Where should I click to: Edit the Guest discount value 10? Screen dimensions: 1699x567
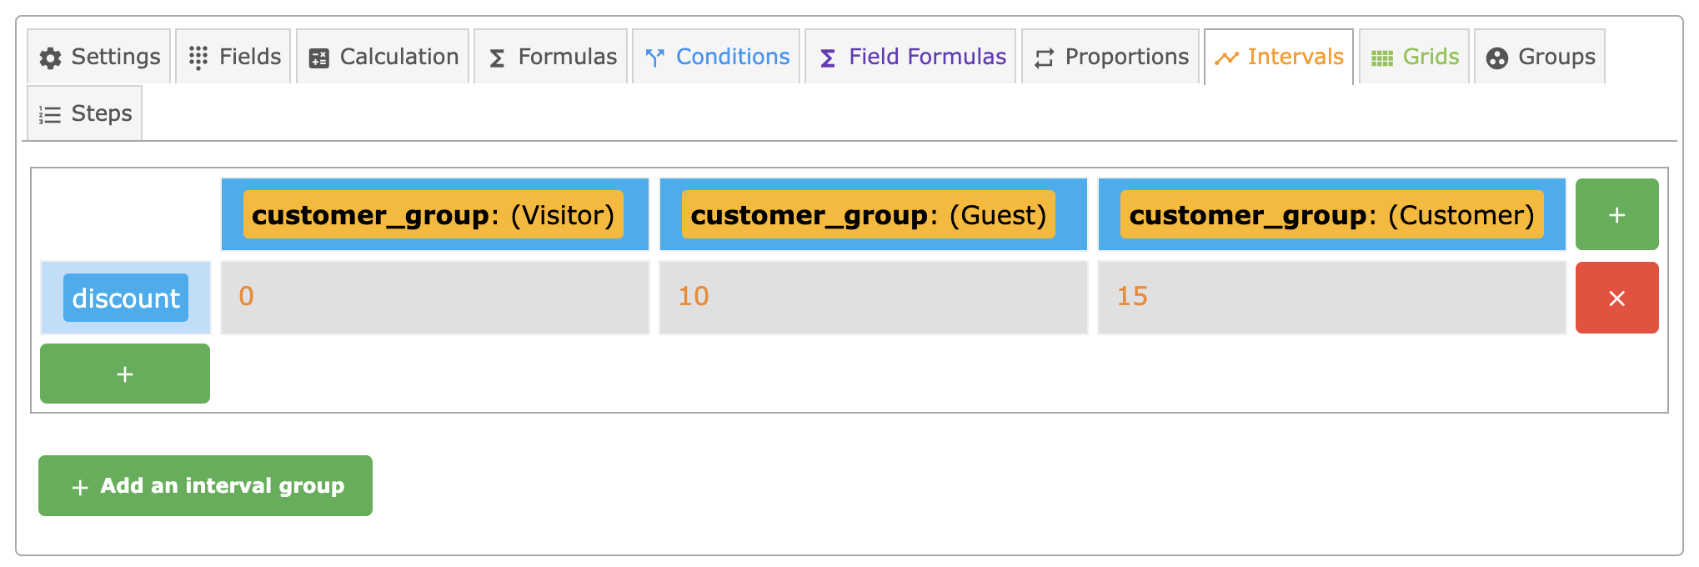(x=873, y=297)
